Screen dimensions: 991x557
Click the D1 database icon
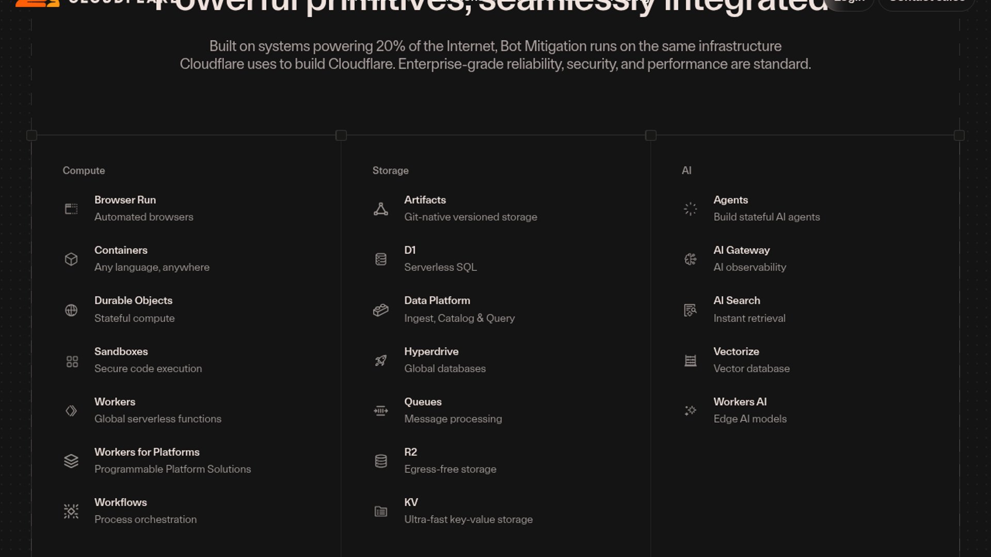[381, 259]
